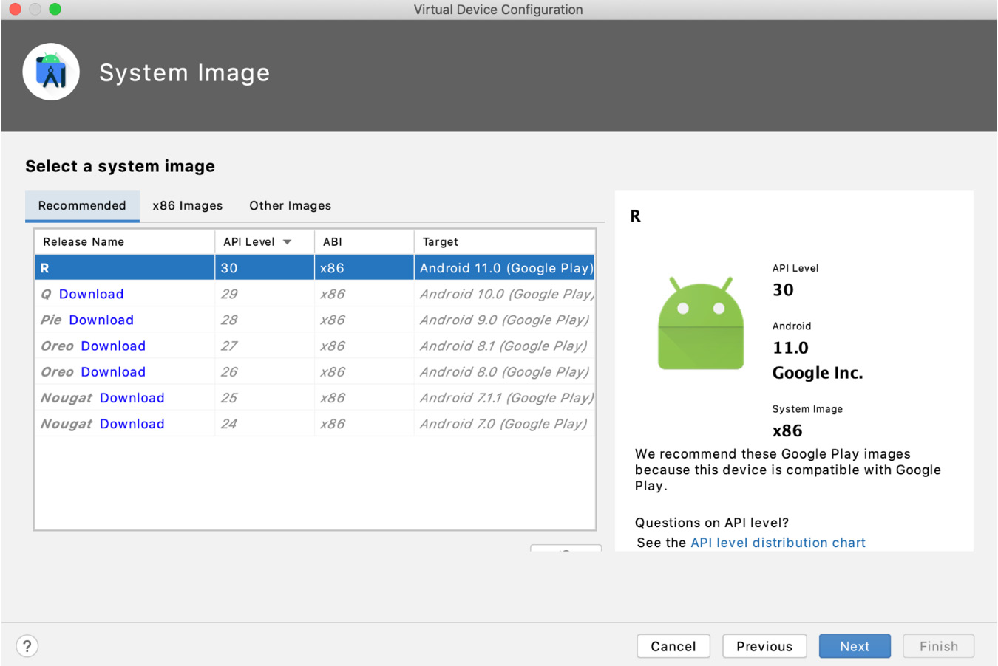The image size is (998, 666).
Task: Download the Q system image
Action: click(x=91, y=293)
